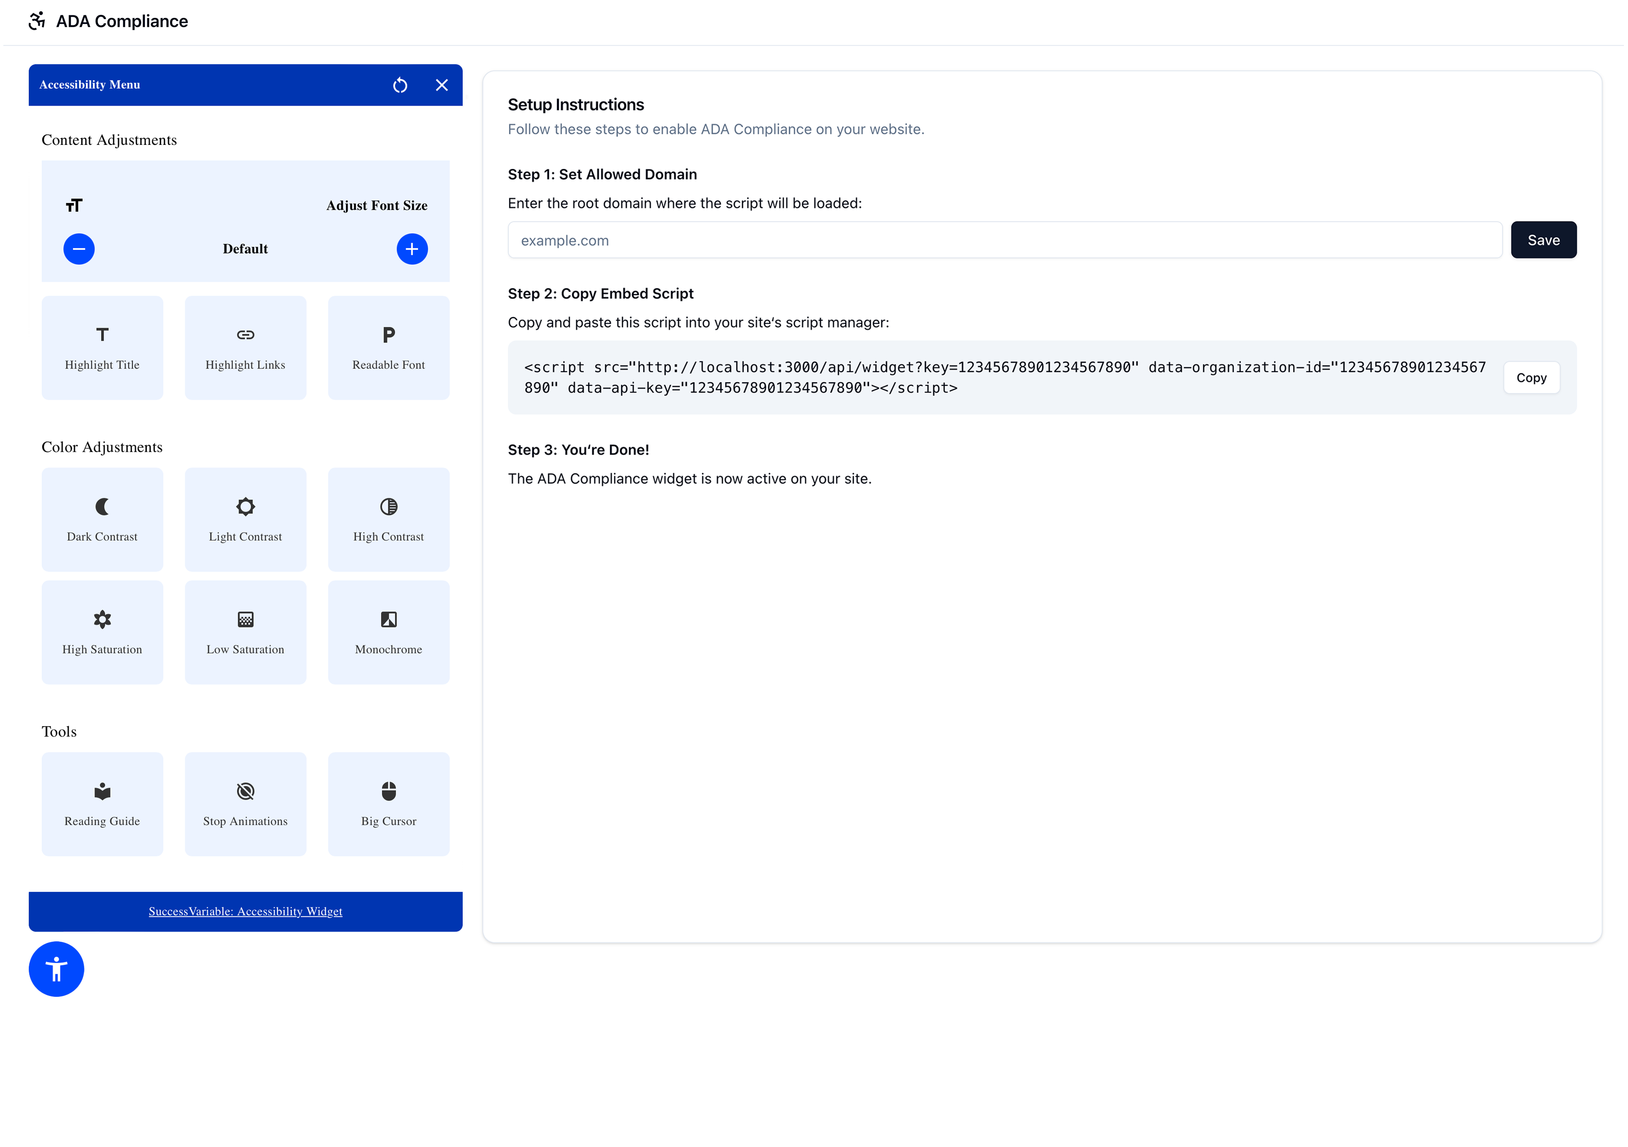
Task: Click the round accessibility widget launcher button
Action: click(x=56, y=969)
